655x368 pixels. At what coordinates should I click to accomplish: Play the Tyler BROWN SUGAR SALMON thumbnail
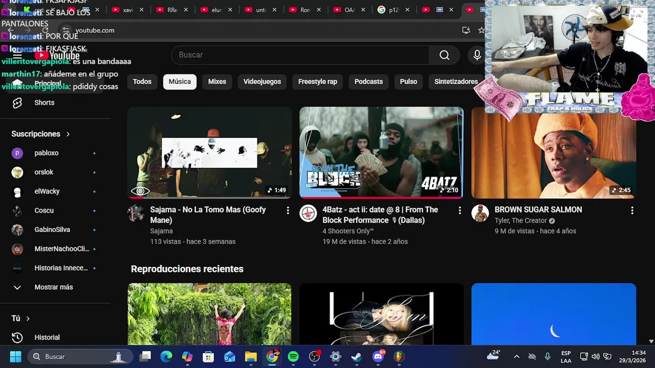coord(554,152)
